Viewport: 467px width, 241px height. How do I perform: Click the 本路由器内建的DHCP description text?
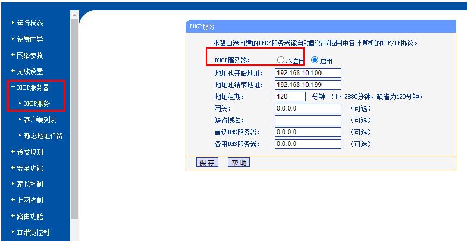316,43
